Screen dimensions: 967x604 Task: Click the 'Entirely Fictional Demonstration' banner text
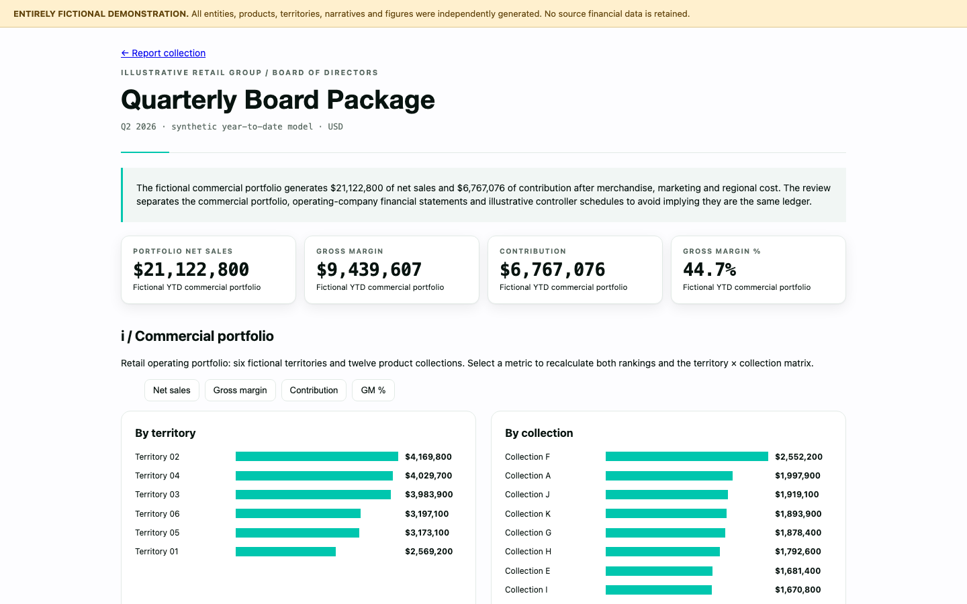(x=101, y=13)
